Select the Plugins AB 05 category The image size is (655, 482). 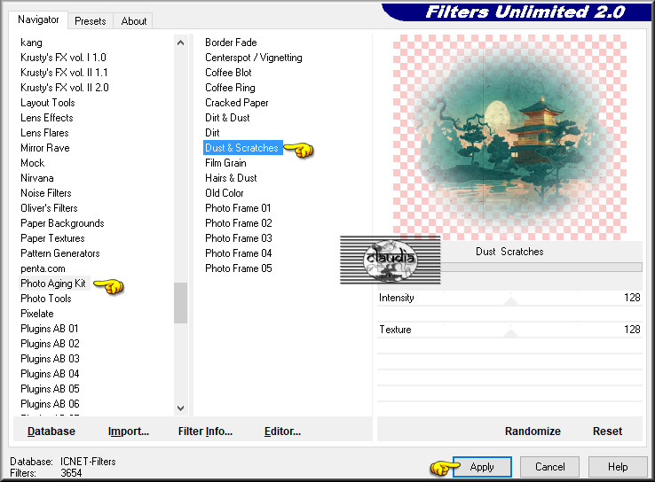[x=50, y=389]
